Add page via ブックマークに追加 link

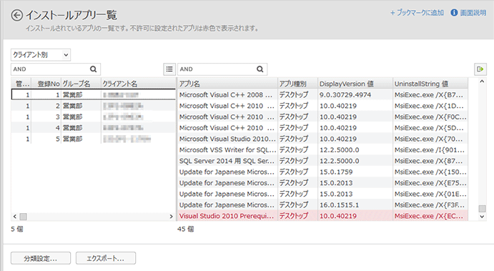(x=417, y=13)
